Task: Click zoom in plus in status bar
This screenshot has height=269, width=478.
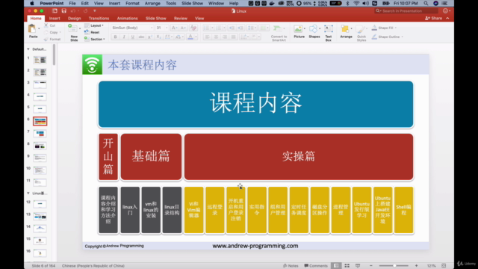Action: [417, 266]
